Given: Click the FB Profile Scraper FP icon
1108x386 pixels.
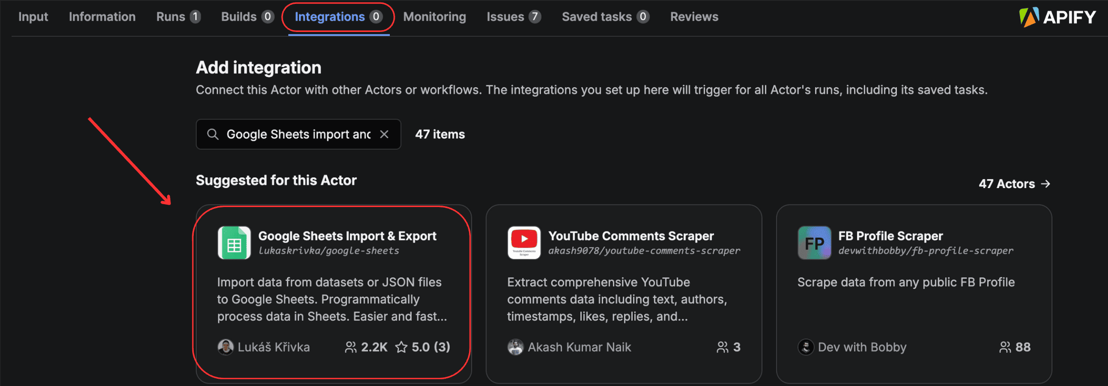Looking at the screenshot, I should click(814, 243).
